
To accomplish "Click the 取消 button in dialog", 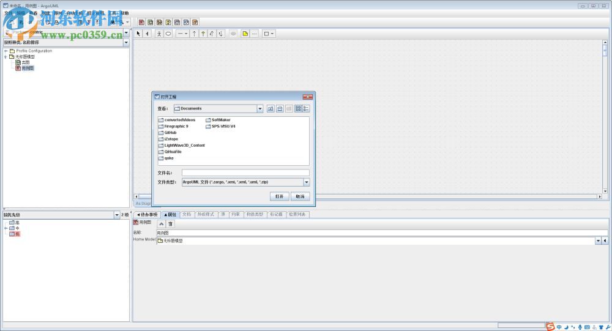I will [x=299, y=196].
